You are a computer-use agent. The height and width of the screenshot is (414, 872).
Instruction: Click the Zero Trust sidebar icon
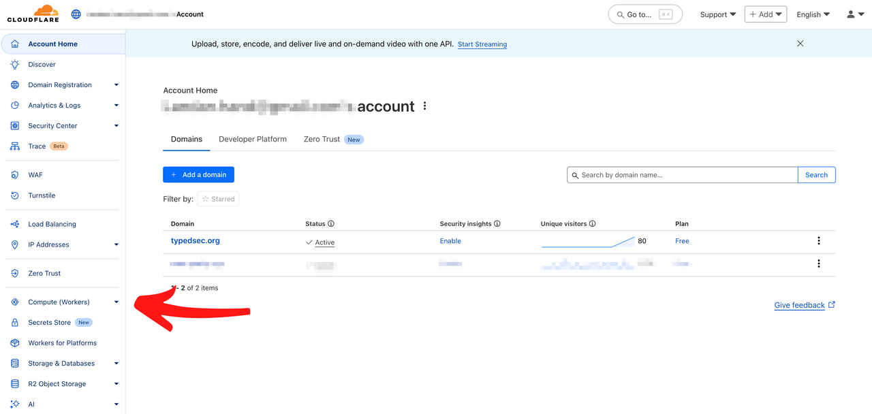pos(15,273)
